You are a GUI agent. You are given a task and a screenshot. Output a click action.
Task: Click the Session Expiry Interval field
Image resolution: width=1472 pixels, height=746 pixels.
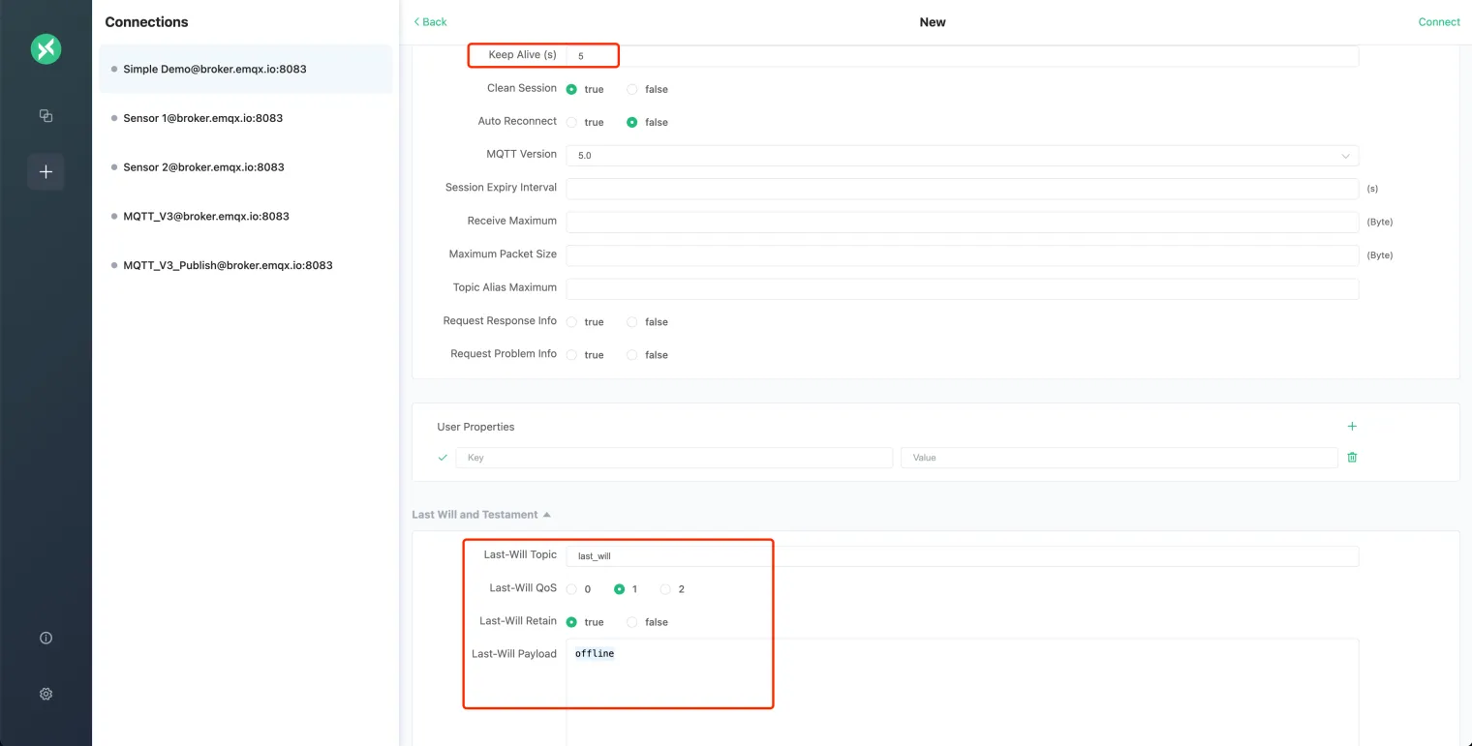coord(962,189)
